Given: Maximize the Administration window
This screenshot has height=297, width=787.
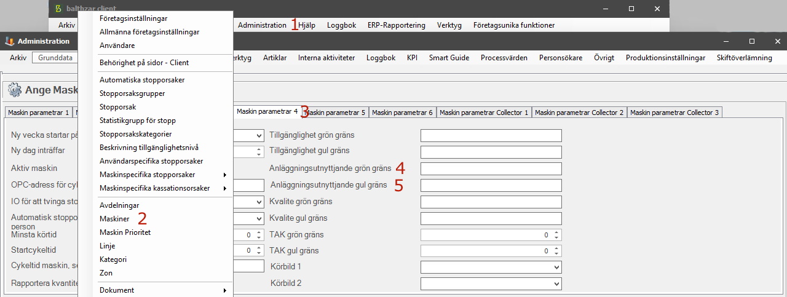Looking at the screenshot, I should 751,41.
